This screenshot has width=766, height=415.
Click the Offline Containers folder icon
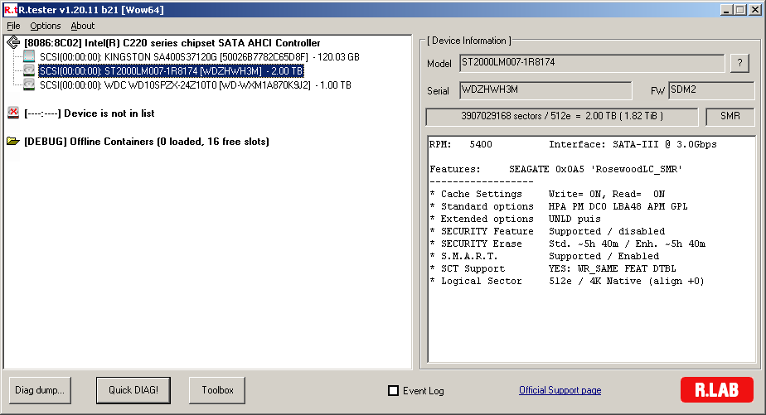(x=13, y=142)
